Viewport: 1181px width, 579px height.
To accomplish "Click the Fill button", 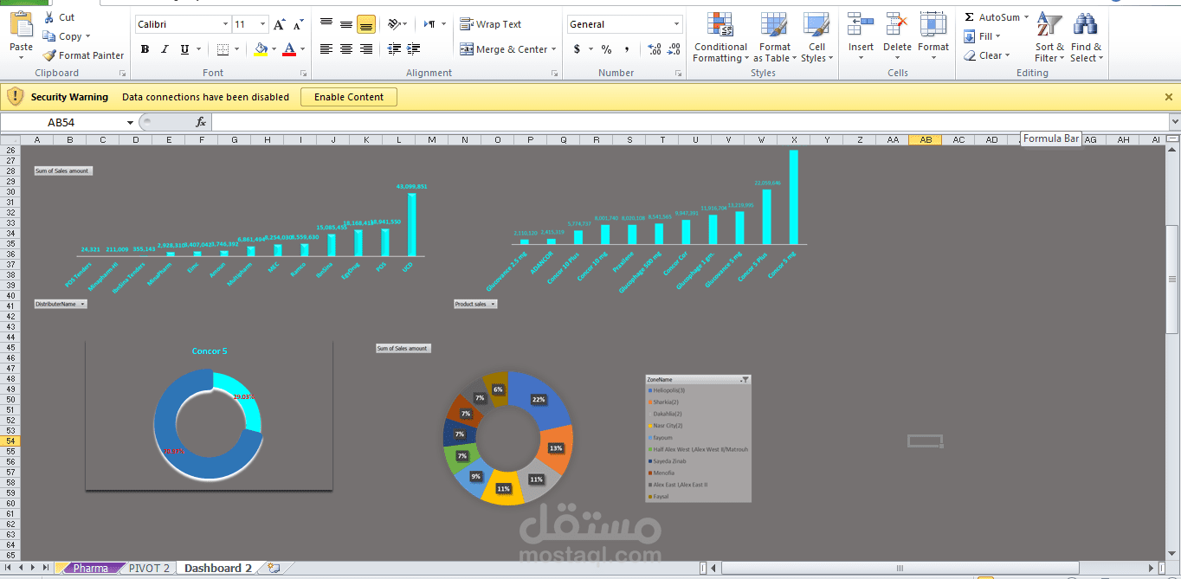I will point(984,36).
